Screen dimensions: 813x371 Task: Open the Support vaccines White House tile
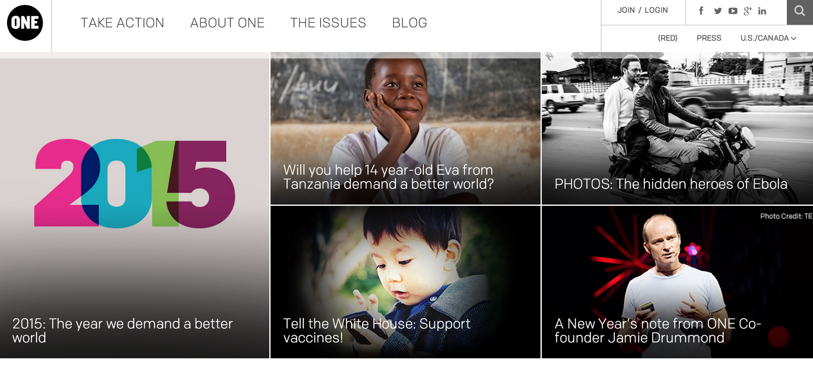point(405,282)
